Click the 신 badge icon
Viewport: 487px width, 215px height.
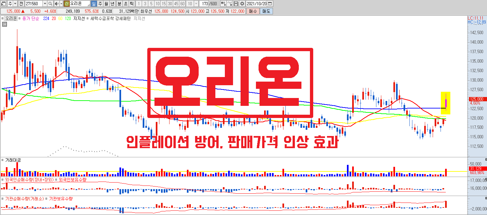66,4
